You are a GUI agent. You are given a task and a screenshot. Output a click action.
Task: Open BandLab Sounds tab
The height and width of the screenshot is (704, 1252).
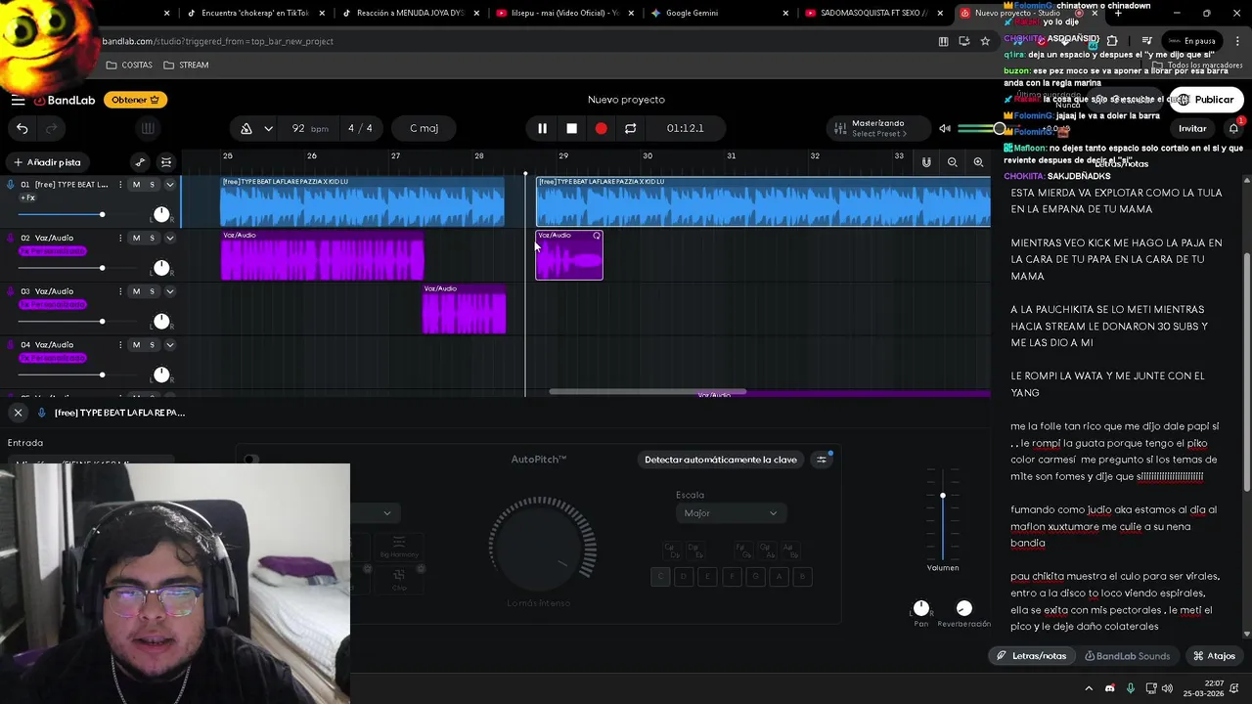pyautogui.click(x=1127, y=656)
